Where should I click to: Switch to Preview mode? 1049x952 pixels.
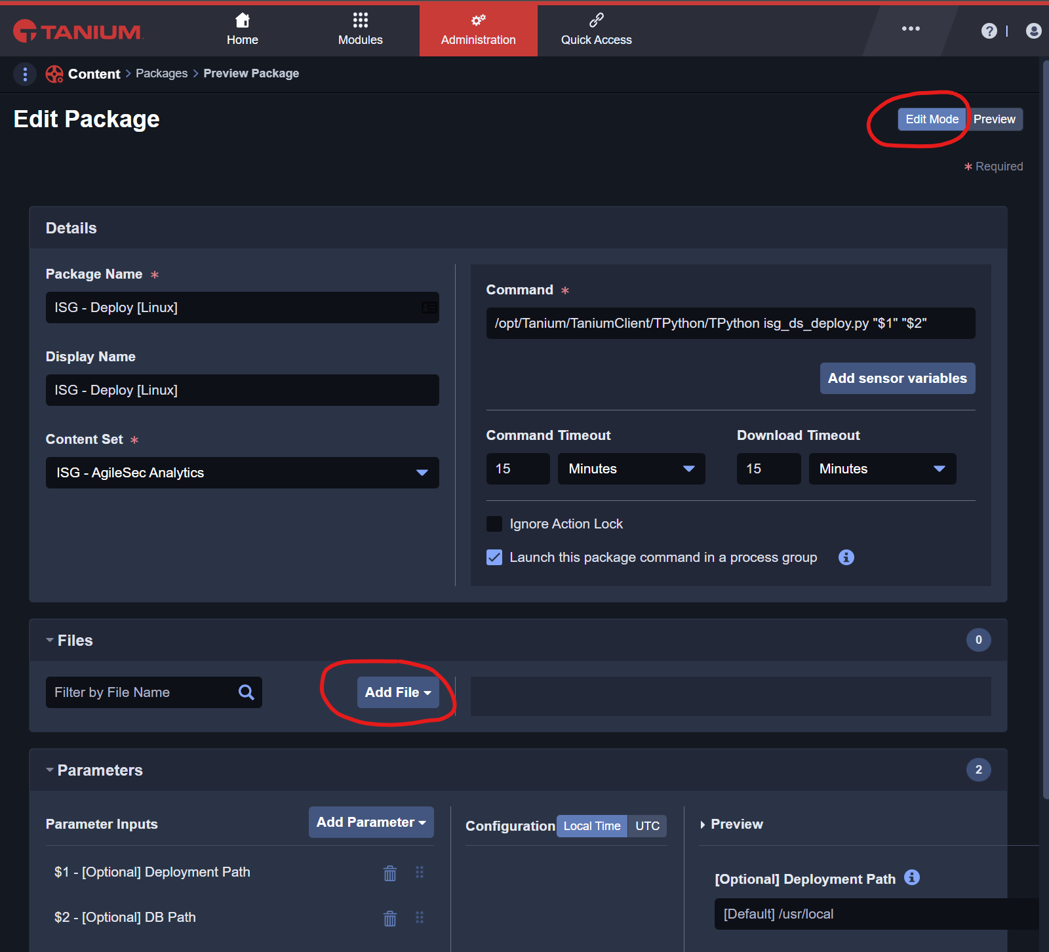[994, 119]
